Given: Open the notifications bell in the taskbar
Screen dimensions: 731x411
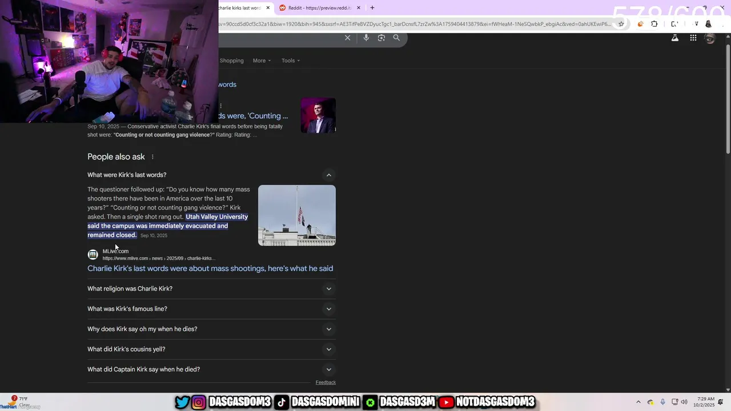Looking at the screenshot, I should (721, 402).
